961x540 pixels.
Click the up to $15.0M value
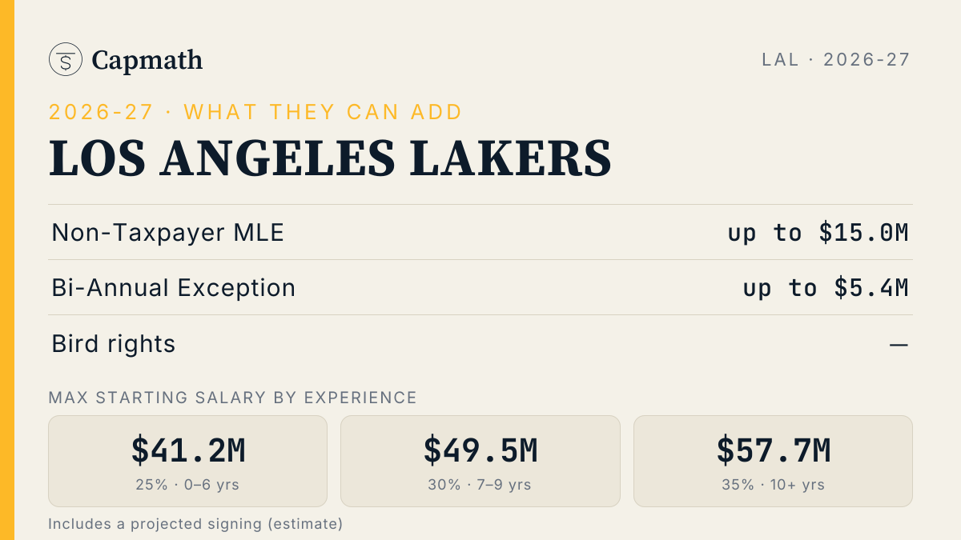click(818, 233)
